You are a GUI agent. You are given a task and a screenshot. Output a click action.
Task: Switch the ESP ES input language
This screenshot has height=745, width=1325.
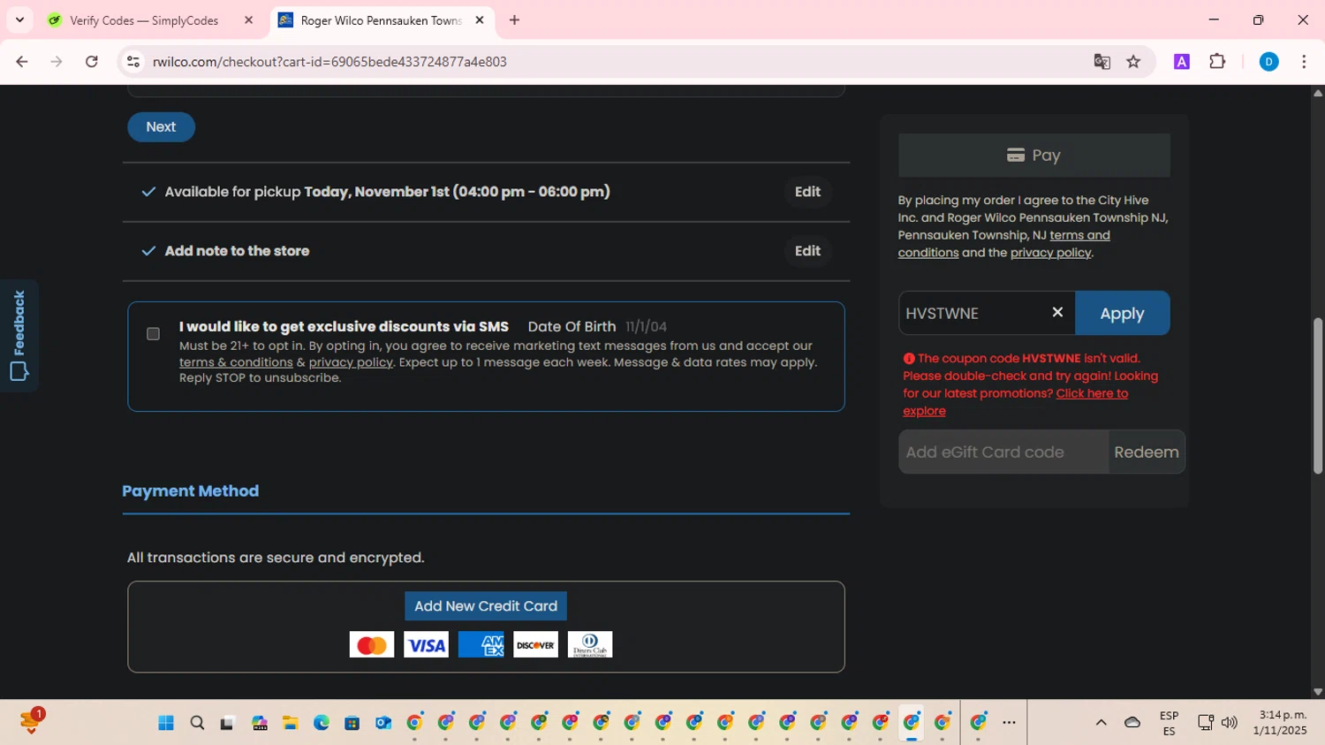(1169, 723)
